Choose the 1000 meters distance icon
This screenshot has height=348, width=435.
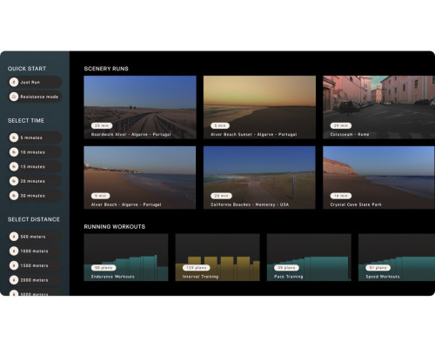point(14,251)
